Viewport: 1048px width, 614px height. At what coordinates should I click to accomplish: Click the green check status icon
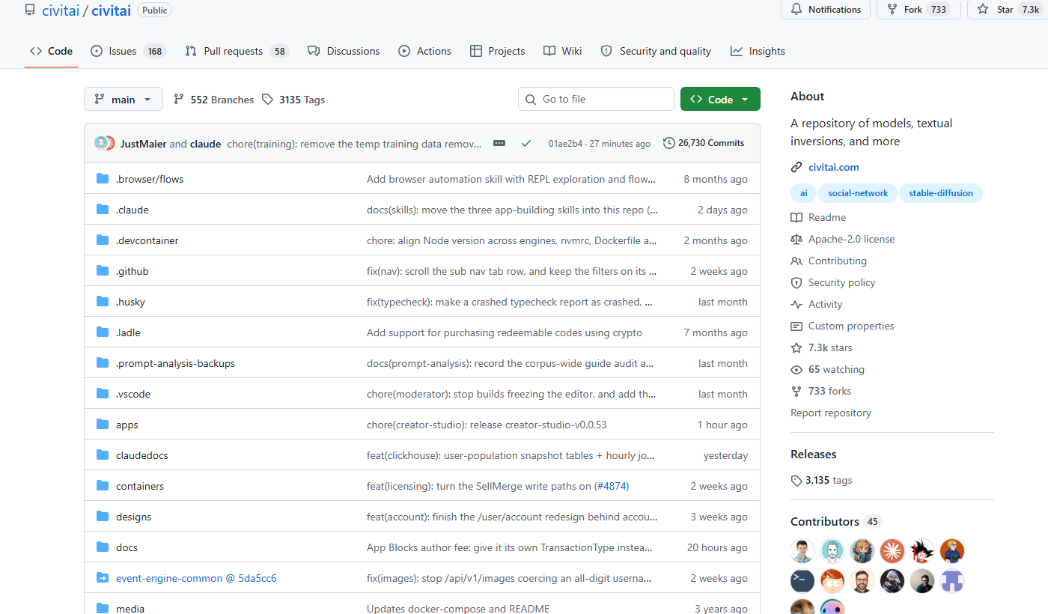pyautogui.click(x=526, y=143)
